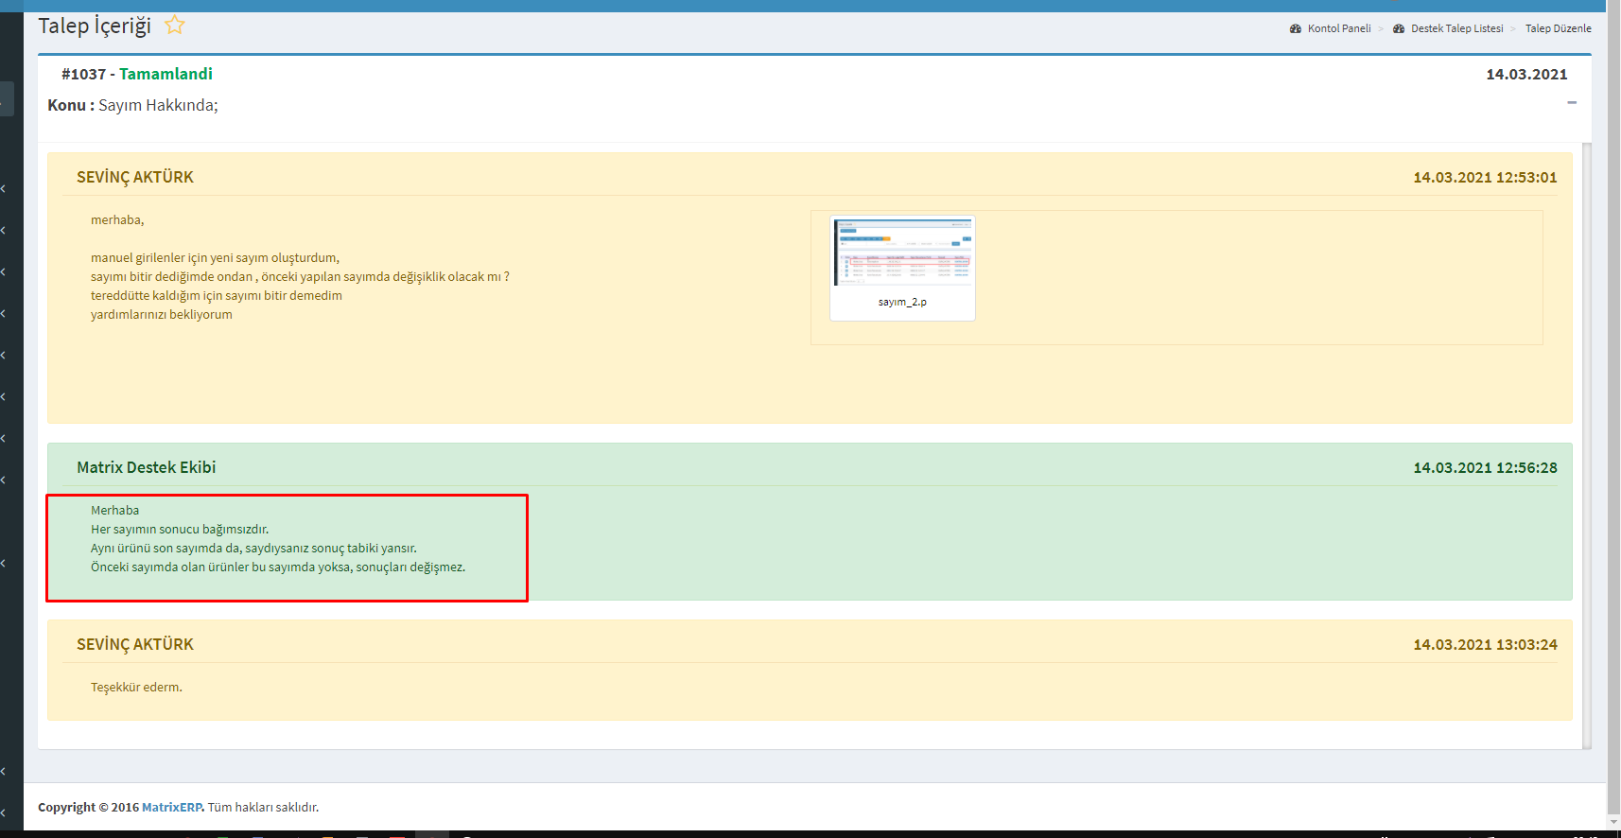Click the scrollbar down arrow at bottom right

[1613, 822]
